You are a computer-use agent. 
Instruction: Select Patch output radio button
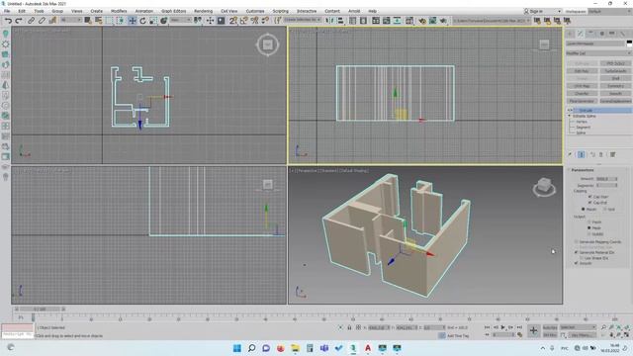click(x=589, y=222)
